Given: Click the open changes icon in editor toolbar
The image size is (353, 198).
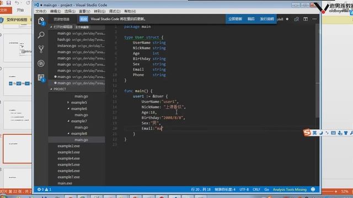Looking at the screenshot, I should 297,19.
